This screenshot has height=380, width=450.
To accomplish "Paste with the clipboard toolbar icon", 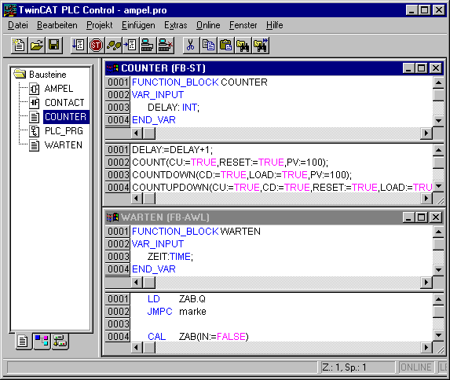I will click(225, 46).
